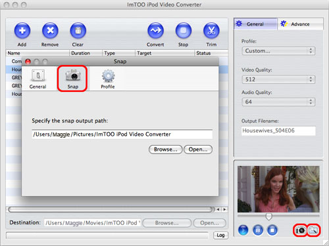The height and width of the screenshot is (246, 329).
Task: Click the Status column header
Action: click(211, 53)
